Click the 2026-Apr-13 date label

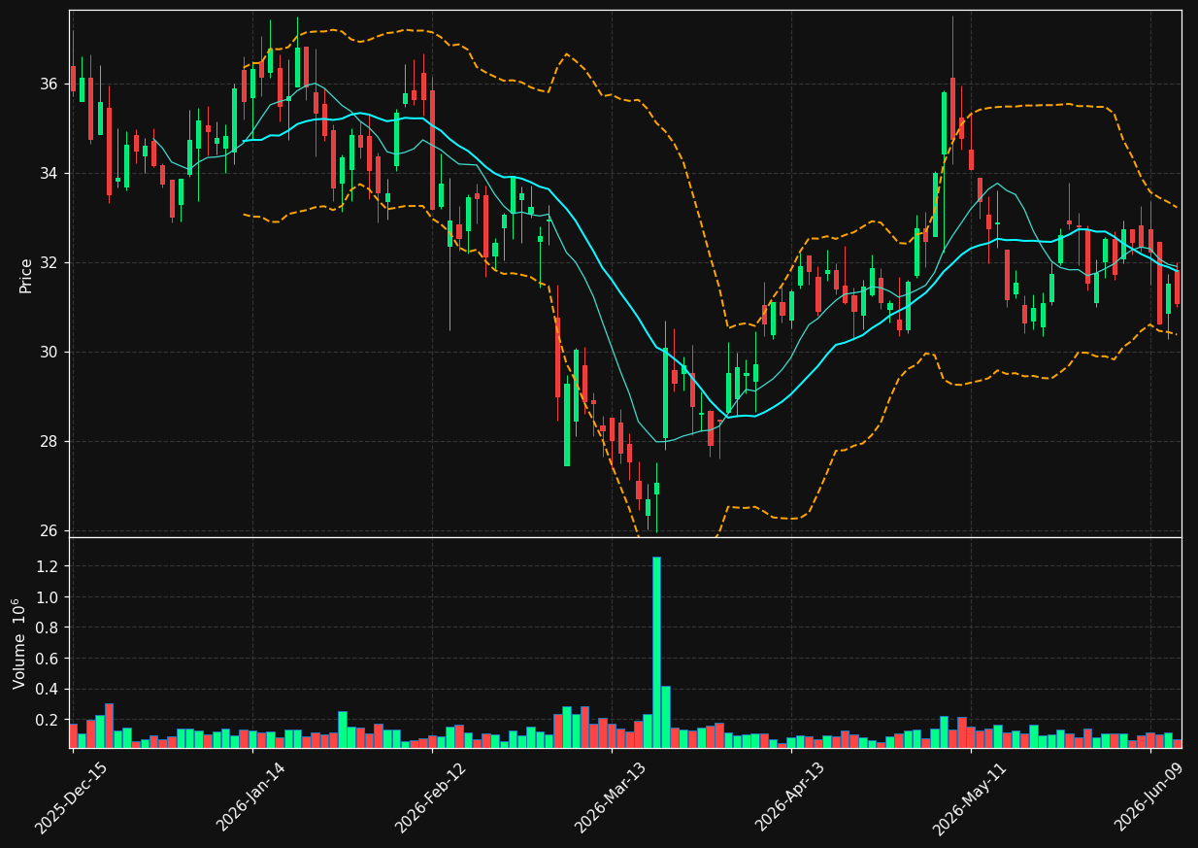791,797
